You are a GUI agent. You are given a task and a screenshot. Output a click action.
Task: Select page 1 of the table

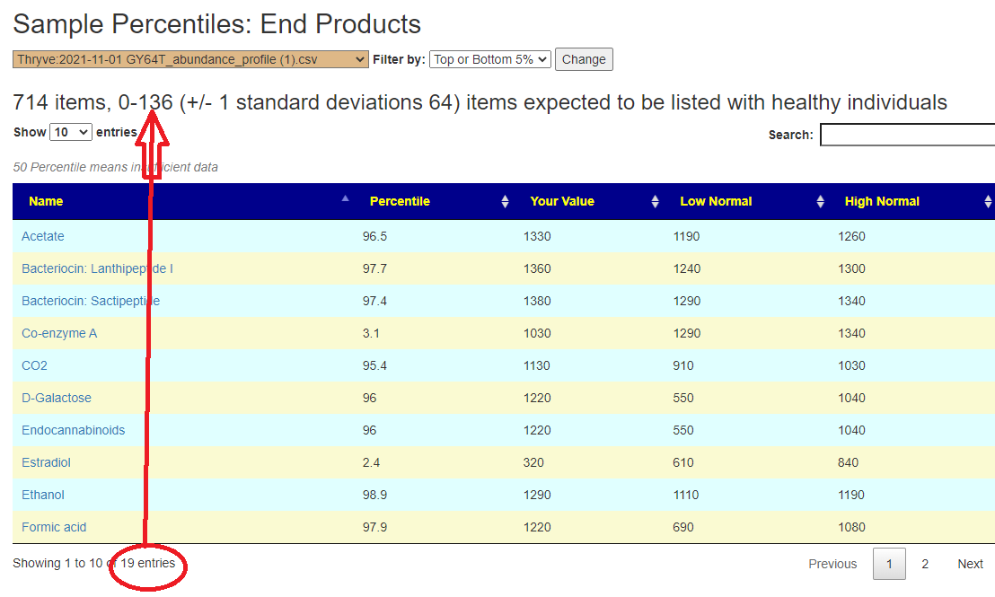[x=889, y=564]
